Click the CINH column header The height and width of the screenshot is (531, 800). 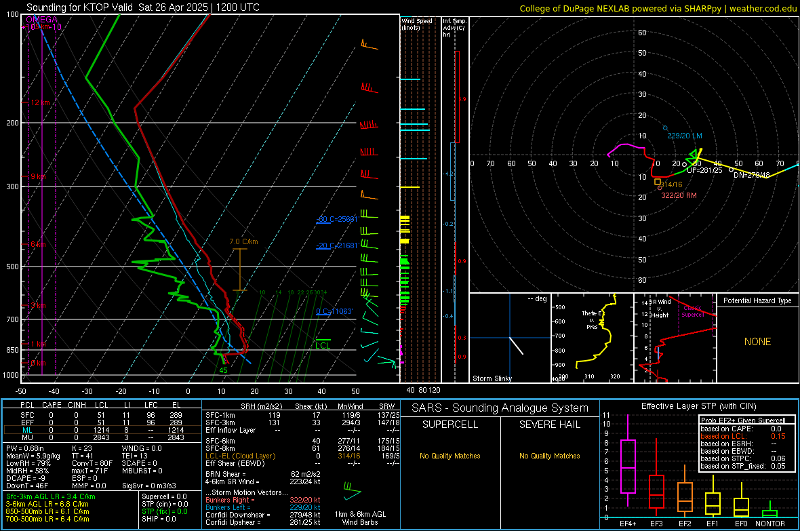coord(77,405)
